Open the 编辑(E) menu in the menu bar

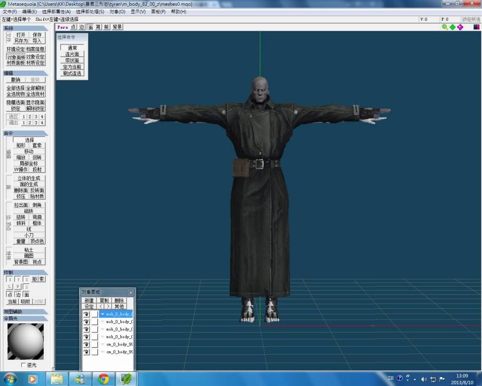29,12
